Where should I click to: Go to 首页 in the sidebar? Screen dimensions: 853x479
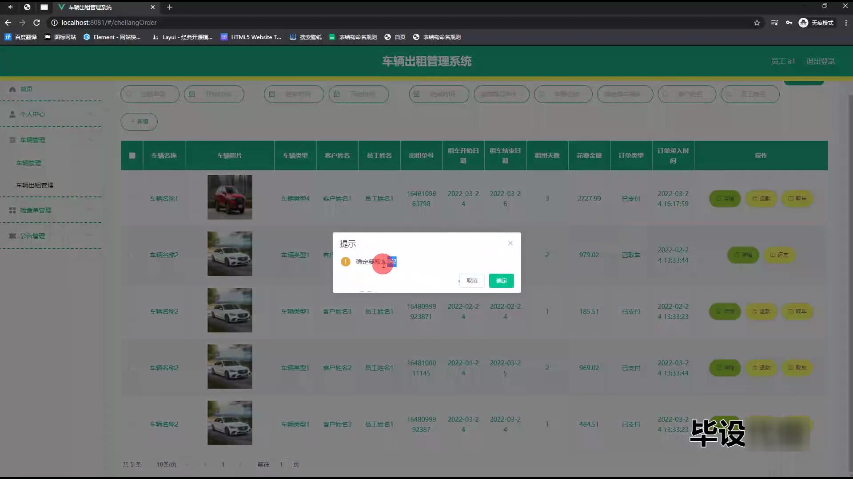(x=26, y=89)
